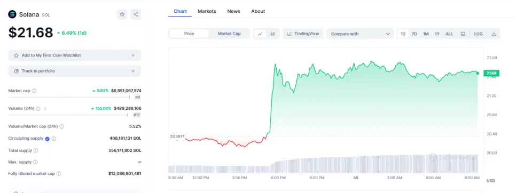Open the calendar date range picker
Viewport: 516px width, 193px height.
coord(463,34)
